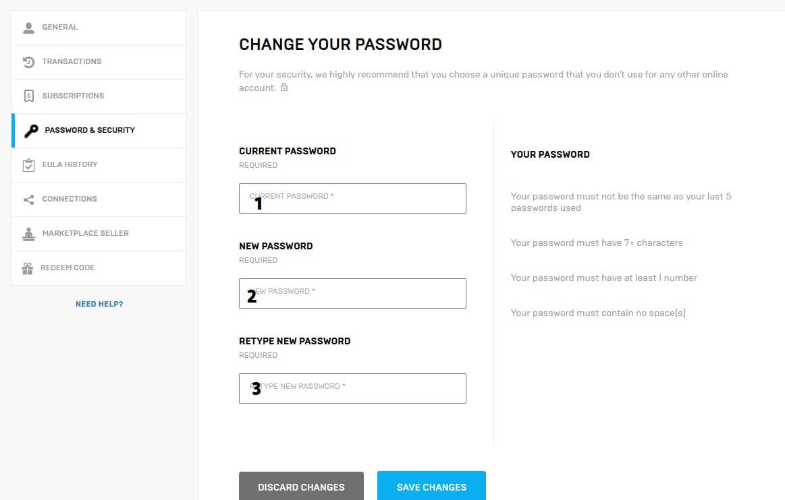The image size is (785, 500).
Task: Click the small lock icon after description
Action: tap(284, 88)
